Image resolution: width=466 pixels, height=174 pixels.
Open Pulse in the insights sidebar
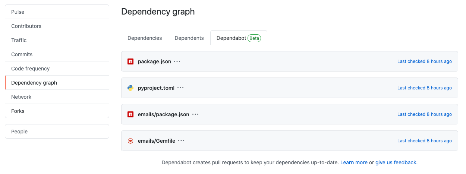click(x=57, y=12)
